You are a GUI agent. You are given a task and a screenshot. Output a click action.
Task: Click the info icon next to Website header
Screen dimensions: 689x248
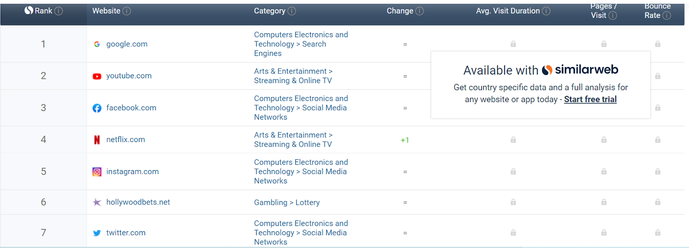point(127,11)
